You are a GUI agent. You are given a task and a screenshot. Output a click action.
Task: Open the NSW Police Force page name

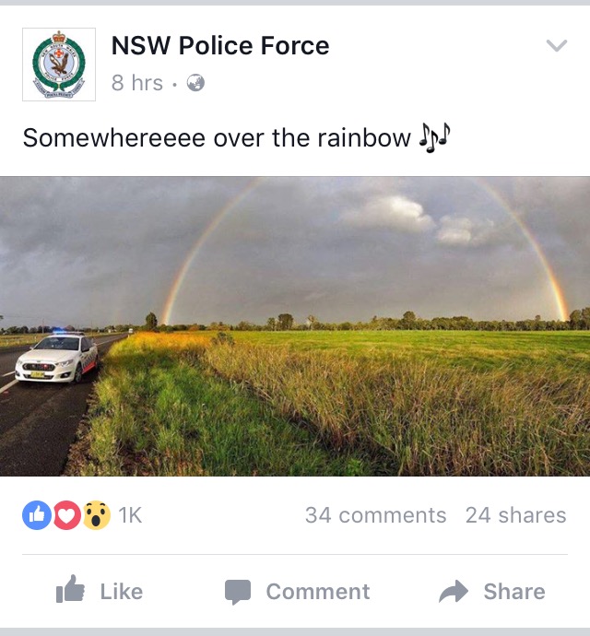[220, 45]
